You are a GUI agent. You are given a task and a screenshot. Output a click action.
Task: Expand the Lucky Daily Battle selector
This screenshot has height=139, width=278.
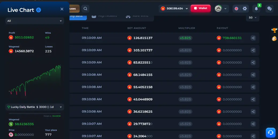coord(35,107)
